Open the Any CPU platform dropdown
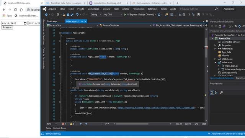The image size is (245, 138). 112,15
